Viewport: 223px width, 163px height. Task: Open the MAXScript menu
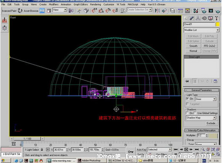pyautogui.click(x=133, y=4)
